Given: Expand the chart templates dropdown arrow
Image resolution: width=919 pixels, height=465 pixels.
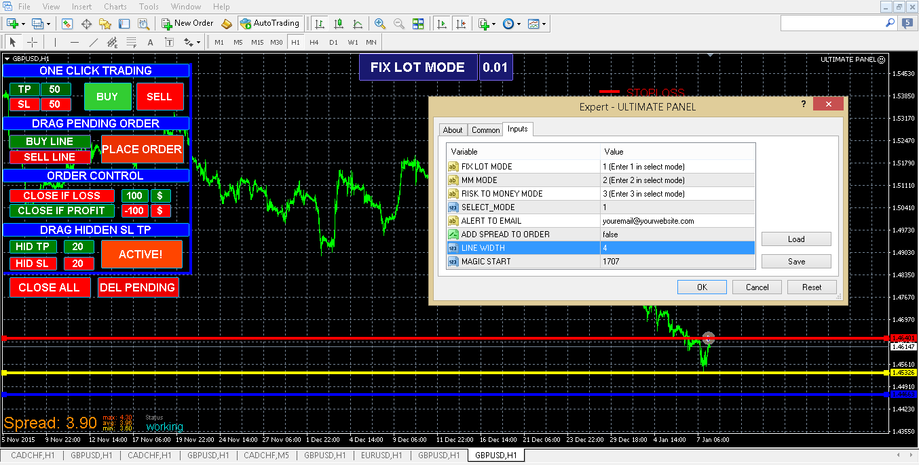Looking at the screenshot, I should [544, 24].
